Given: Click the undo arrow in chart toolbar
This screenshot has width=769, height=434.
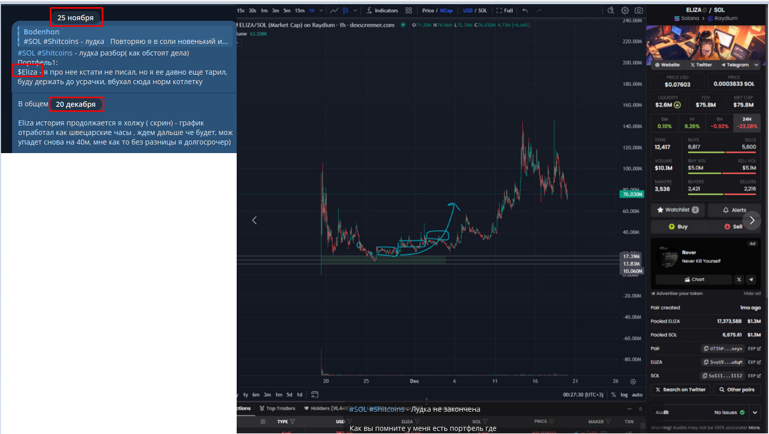Looking at the screenshot, I should (526, 10).
